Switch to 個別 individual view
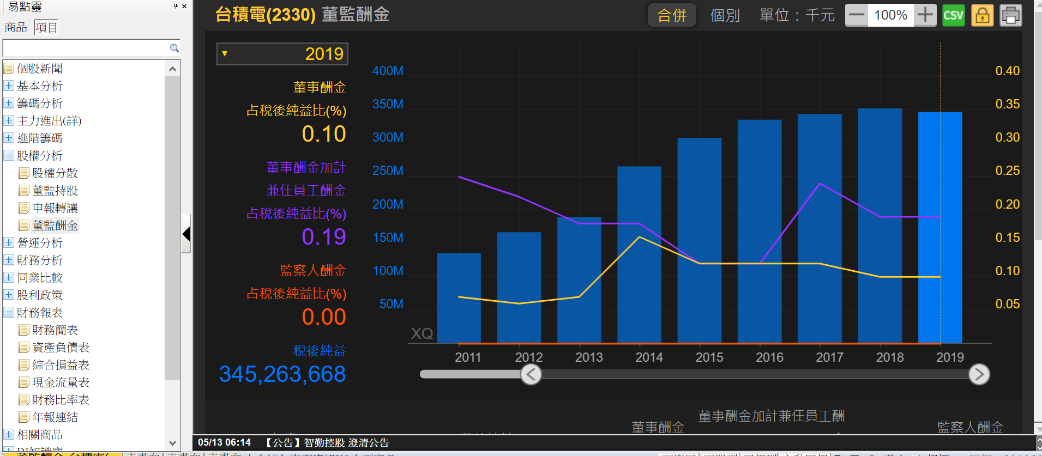Viewport: 1042px width, 456px height. [x=725, y=15]
